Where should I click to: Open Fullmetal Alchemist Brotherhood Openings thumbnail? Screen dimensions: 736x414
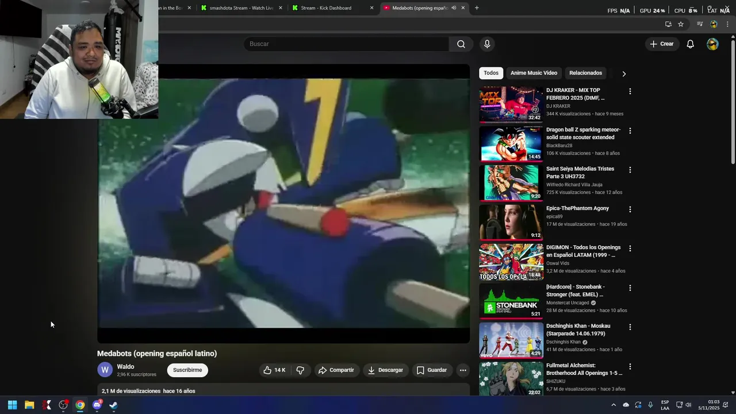(x=511, y=379)
